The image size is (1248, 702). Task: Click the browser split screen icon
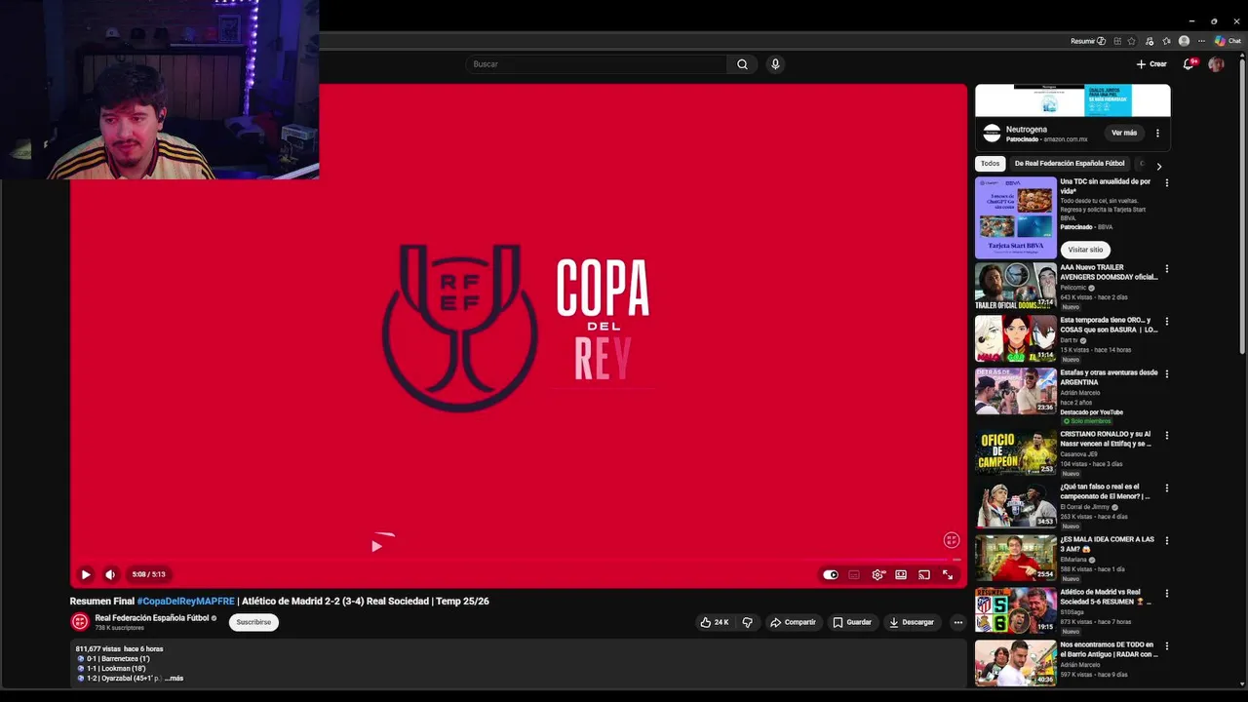[1117, 41]
